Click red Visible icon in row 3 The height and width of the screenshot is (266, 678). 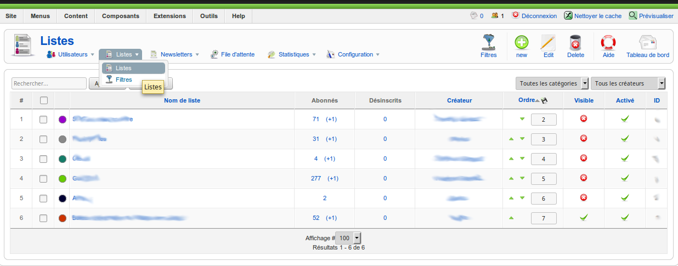(584, 158)
